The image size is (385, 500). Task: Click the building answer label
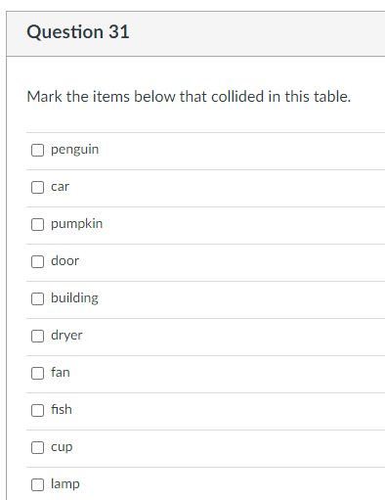(74, 298)
